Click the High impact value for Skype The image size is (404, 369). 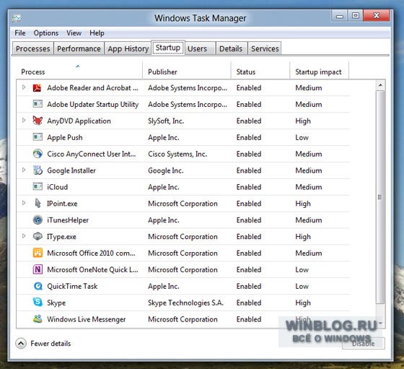click(x=303, y=303)
